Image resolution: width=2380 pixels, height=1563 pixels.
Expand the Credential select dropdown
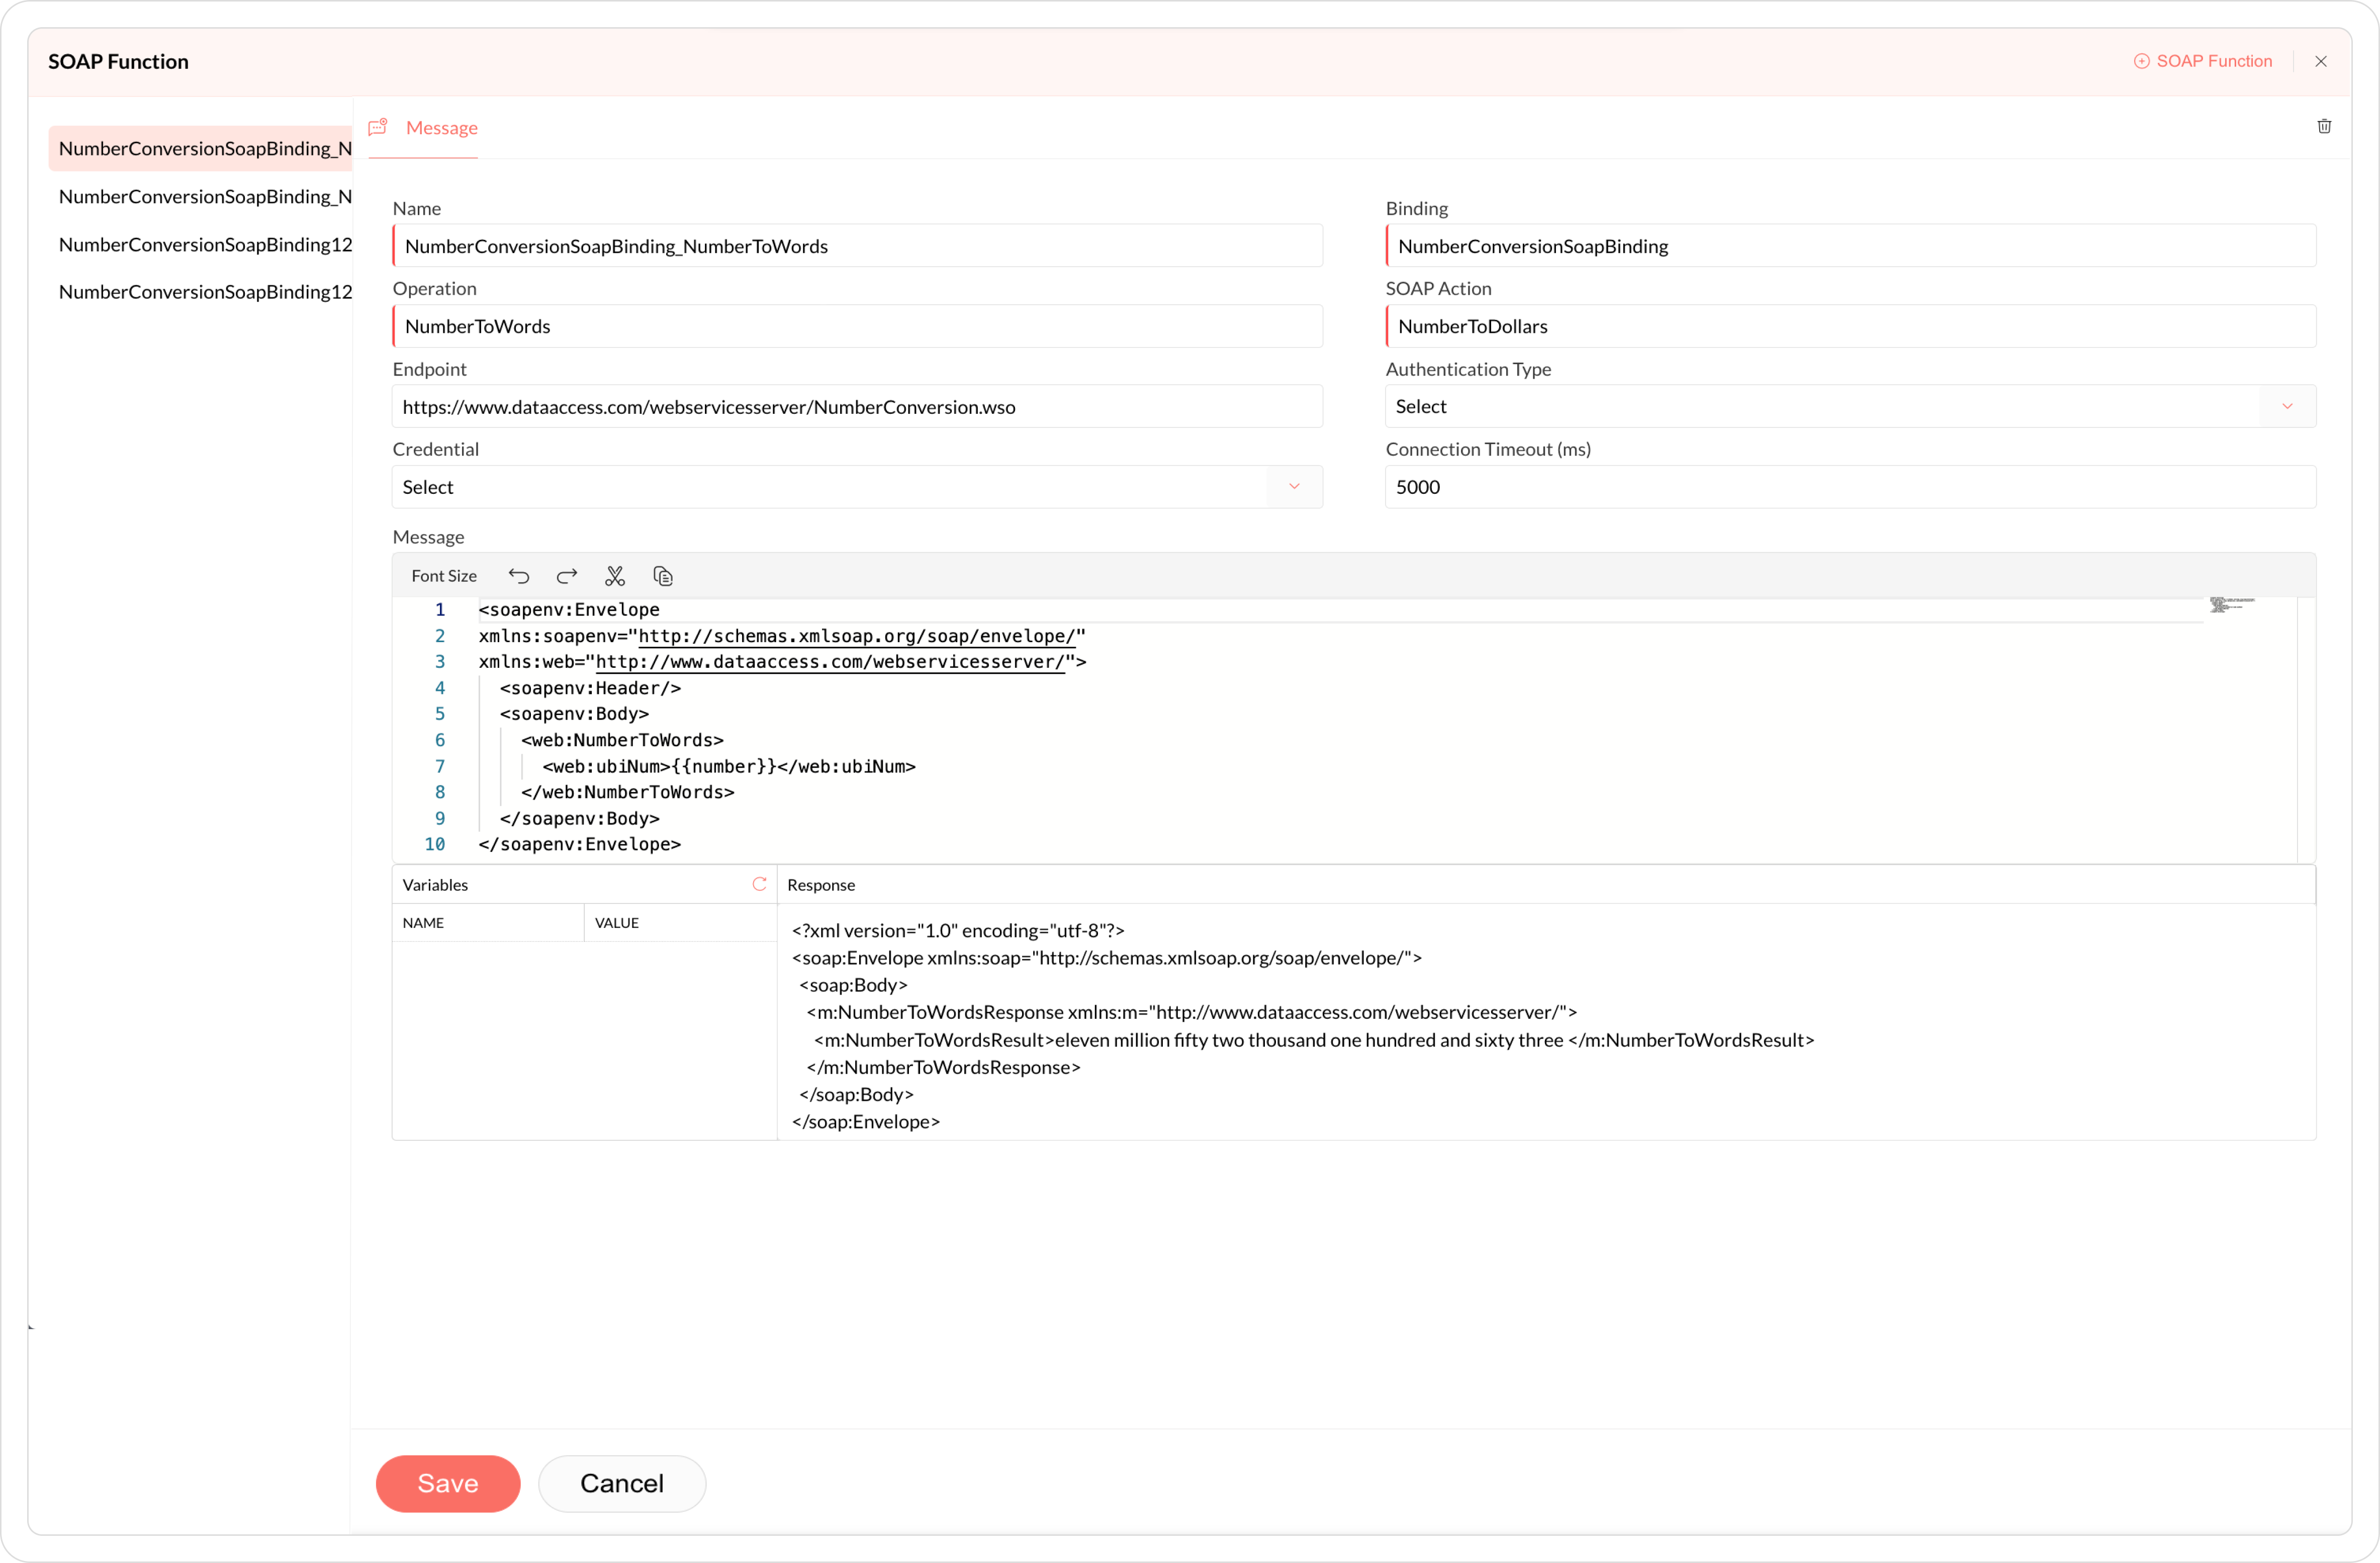(1294, 487)
